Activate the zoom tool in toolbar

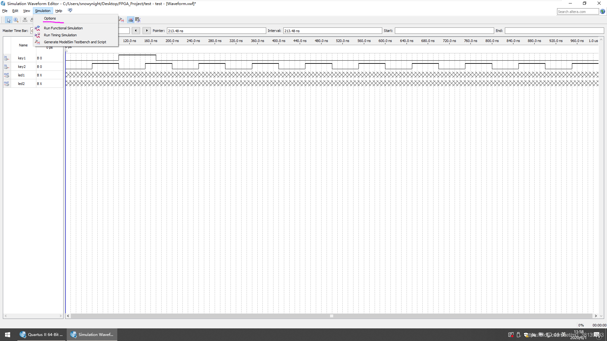point(16,20)
